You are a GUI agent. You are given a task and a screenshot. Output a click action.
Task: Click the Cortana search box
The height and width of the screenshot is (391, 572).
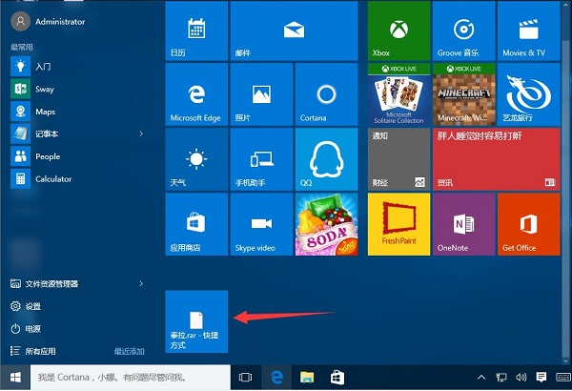pos(131,378)
